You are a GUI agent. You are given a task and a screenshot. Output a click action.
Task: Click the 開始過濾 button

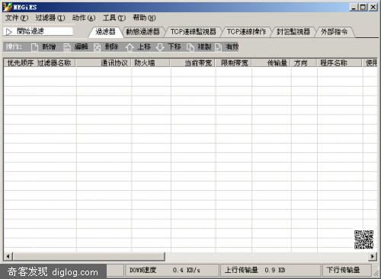38,31
